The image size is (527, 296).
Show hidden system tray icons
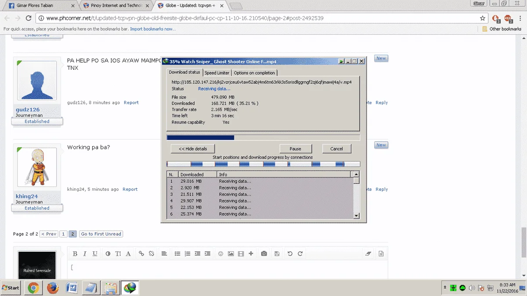coord(446,288)
